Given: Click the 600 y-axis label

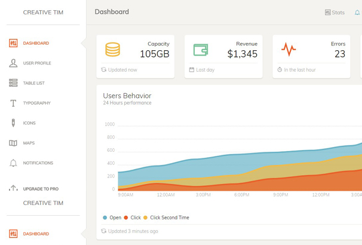Looking at the screenshot, I should point(111,150).
